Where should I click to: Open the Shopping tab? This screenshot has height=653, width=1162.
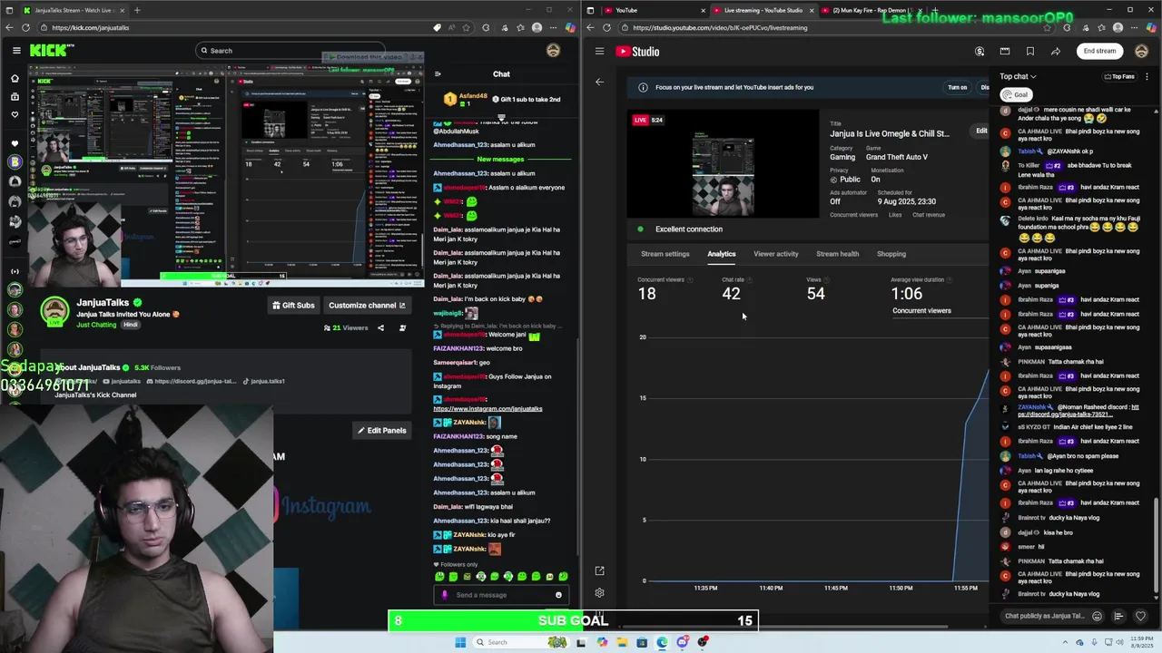click(891, 254)
